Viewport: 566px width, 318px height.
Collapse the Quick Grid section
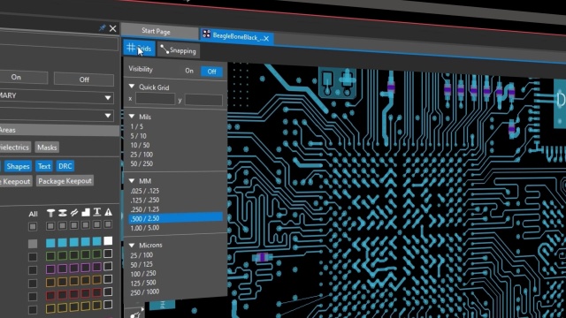click(x=132, y=87)
